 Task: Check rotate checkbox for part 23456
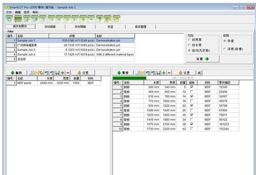pos(192,92)
